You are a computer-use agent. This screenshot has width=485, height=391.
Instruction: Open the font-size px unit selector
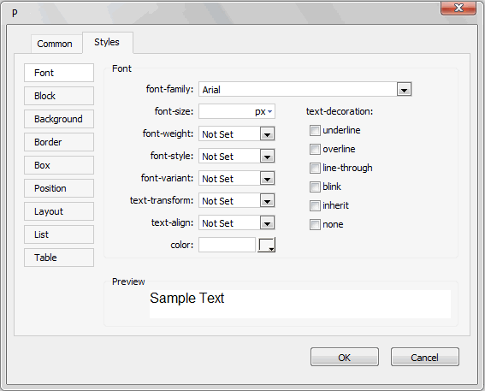point(263,112)
